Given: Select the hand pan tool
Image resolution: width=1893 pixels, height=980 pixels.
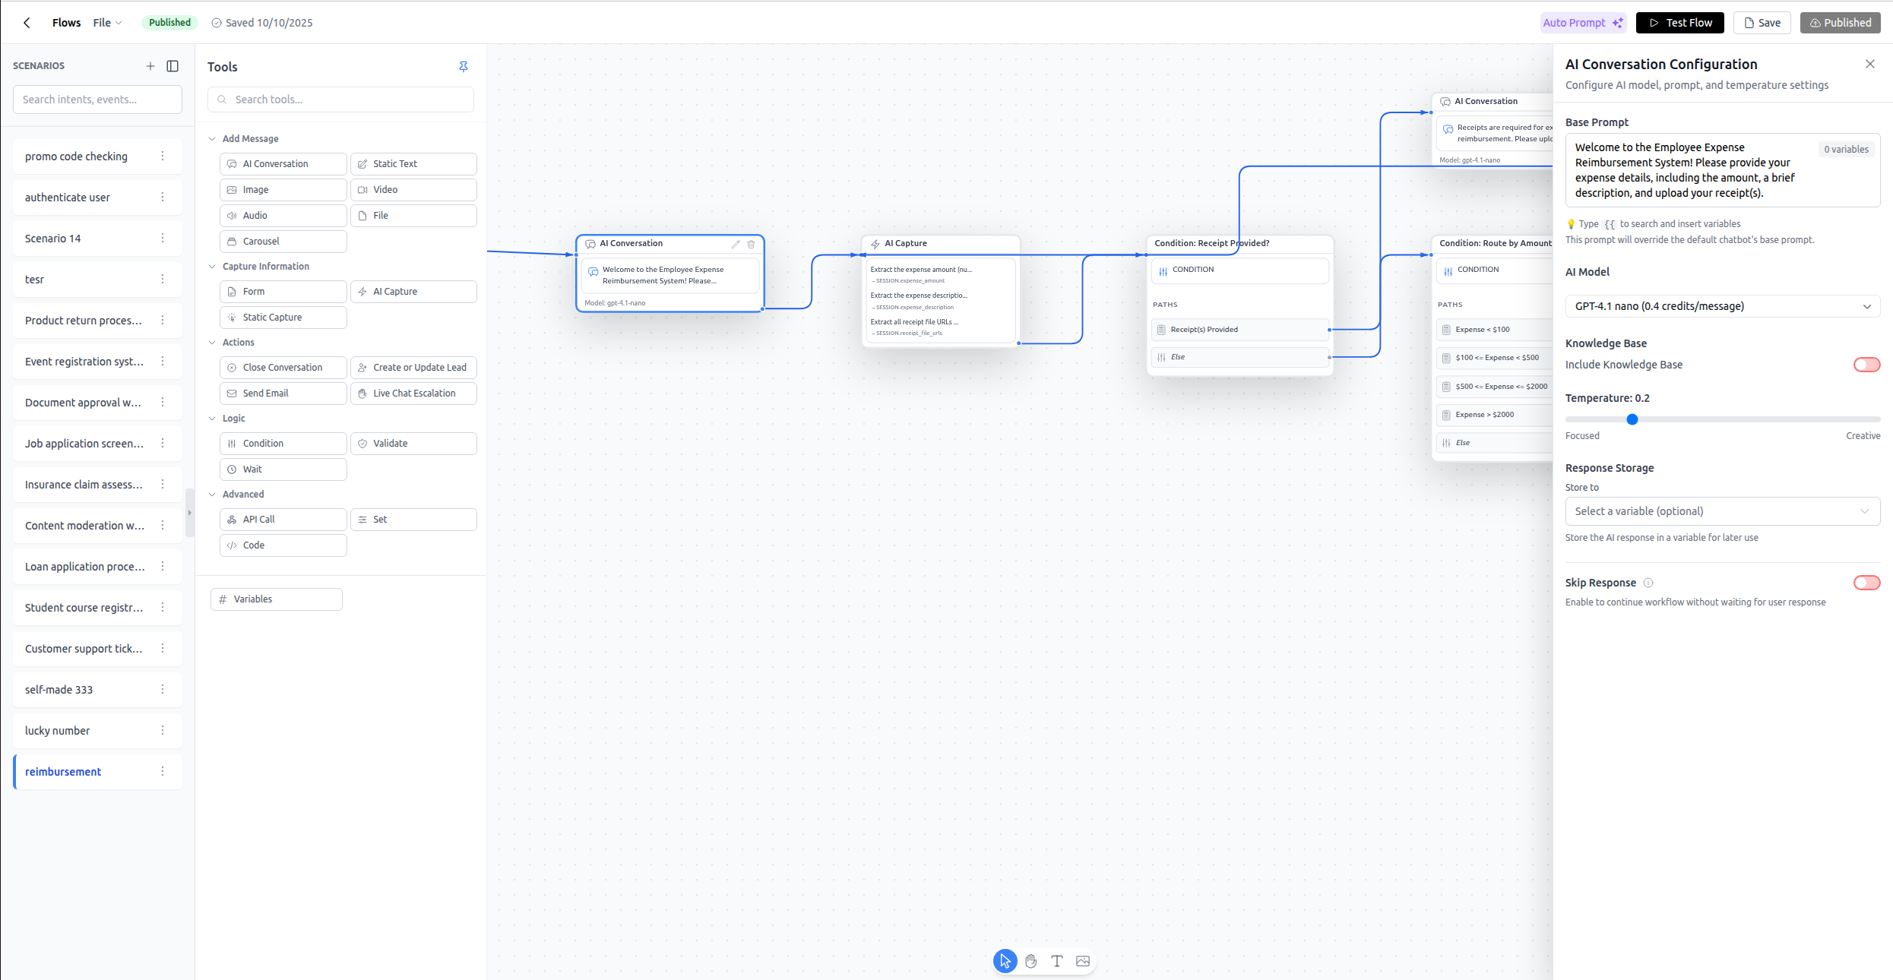Looking at the screenshot, I should click(x=1030, y=961).
